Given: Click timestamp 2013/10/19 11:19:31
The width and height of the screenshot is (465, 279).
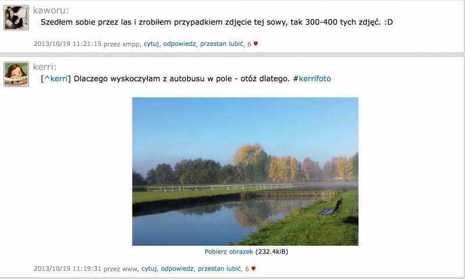Looking at the screenshot, I should pos(67,269).
